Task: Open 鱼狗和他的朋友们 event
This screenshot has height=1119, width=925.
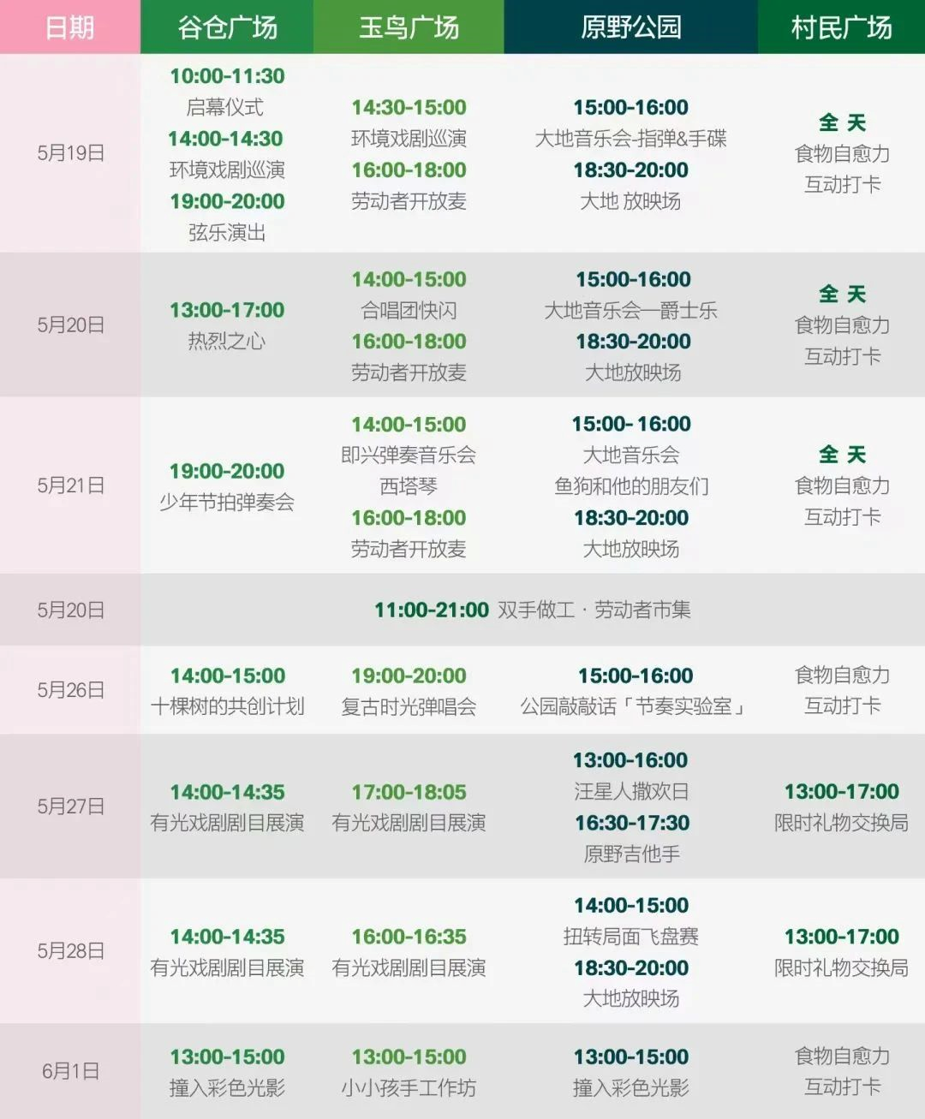Action: pos(631,486)
